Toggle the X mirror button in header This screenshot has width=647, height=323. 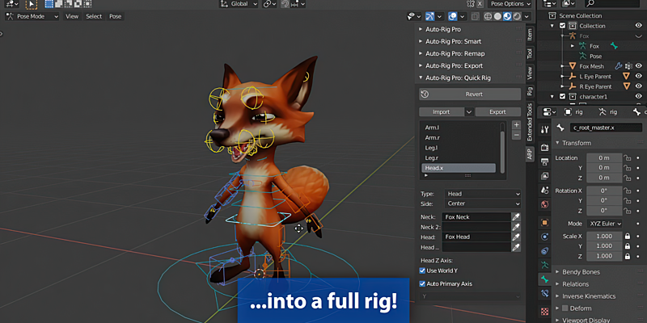point(480,4)
